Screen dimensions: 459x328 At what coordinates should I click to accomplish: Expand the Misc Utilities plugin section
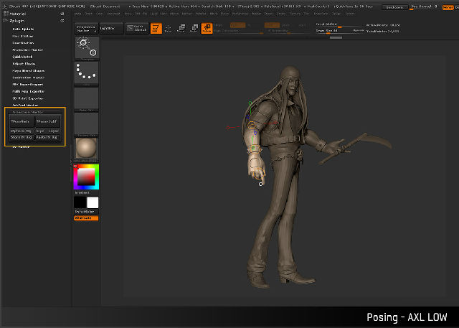(x=23, y=36)
